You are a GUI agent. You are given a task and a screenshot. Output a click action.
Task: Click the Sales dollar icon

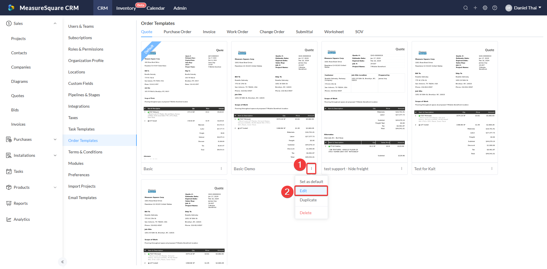[x=9, y=23]
